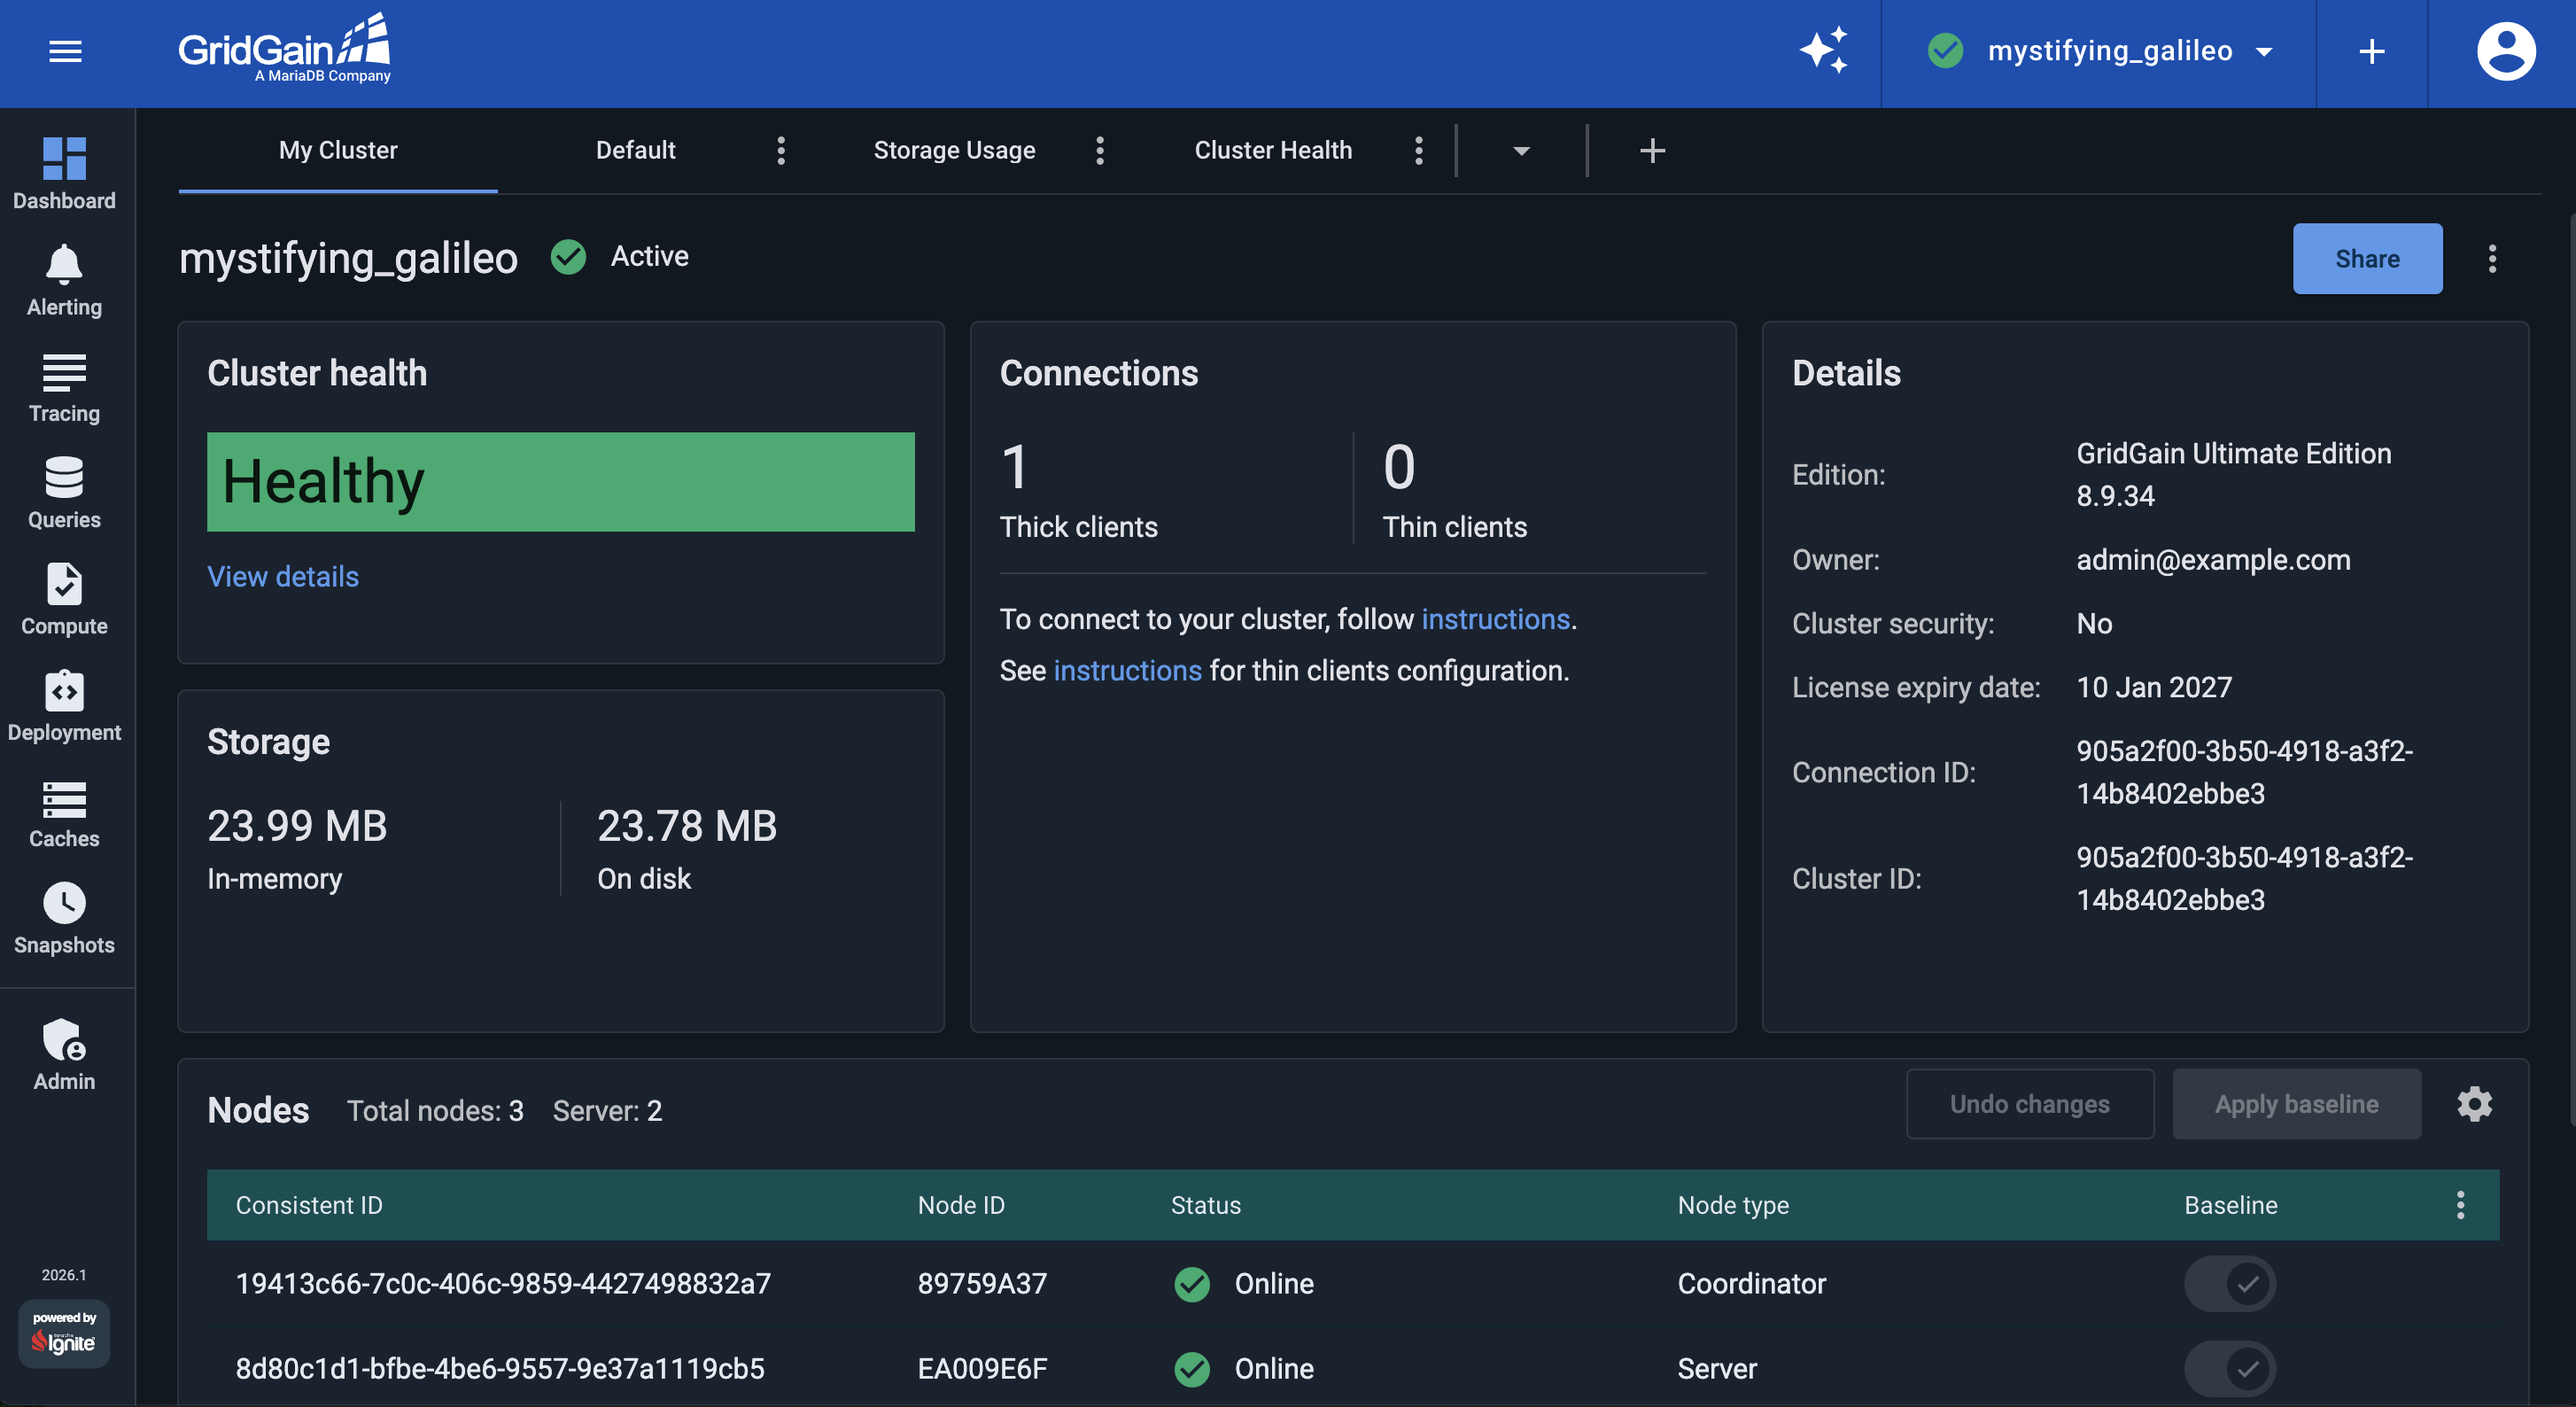Image resolution: width=2576 pixels, height=1407 pixels.
Task: Click Online status icon for node 89759A37
Action: 1191,1283
